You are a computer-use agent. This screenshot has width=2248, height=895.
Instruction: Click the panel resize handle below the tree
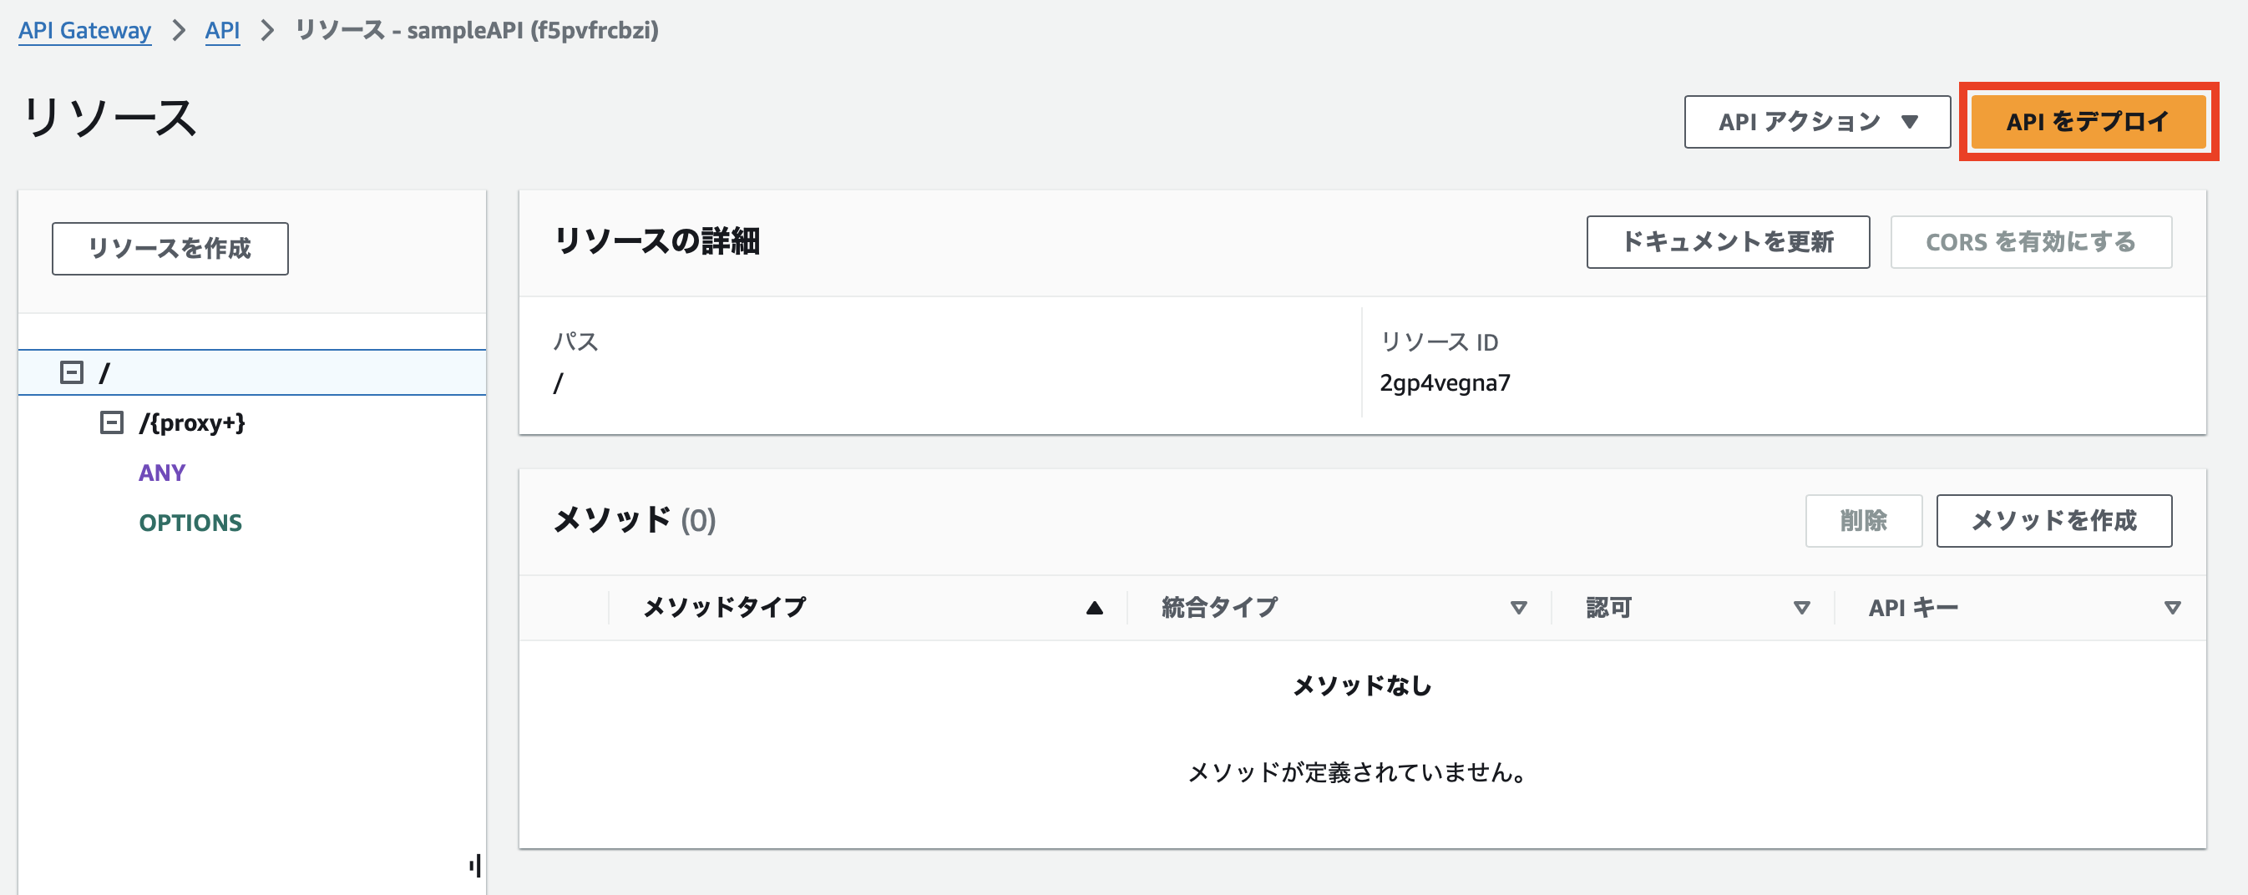476,864
